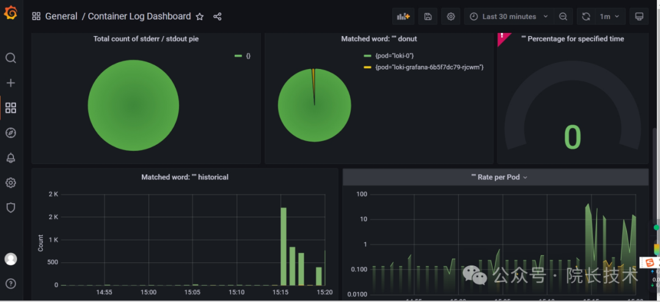
Task: Click the dashboard grid icon beside General
Action: pyautogui.click(x=36, y=16)
